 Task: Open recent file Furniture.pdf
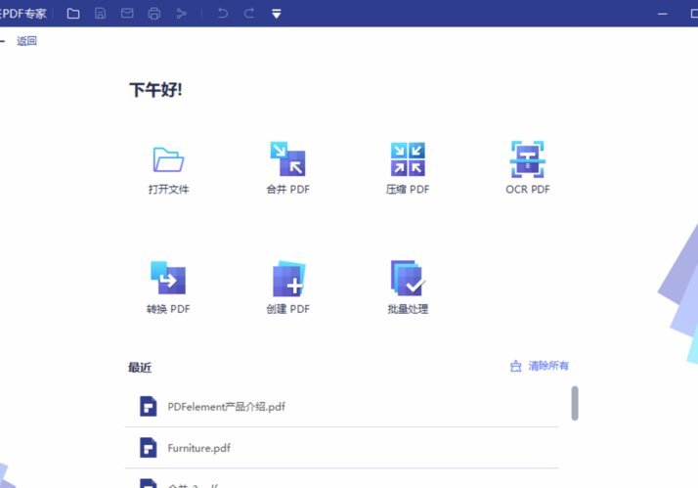[x=342, y=448]
